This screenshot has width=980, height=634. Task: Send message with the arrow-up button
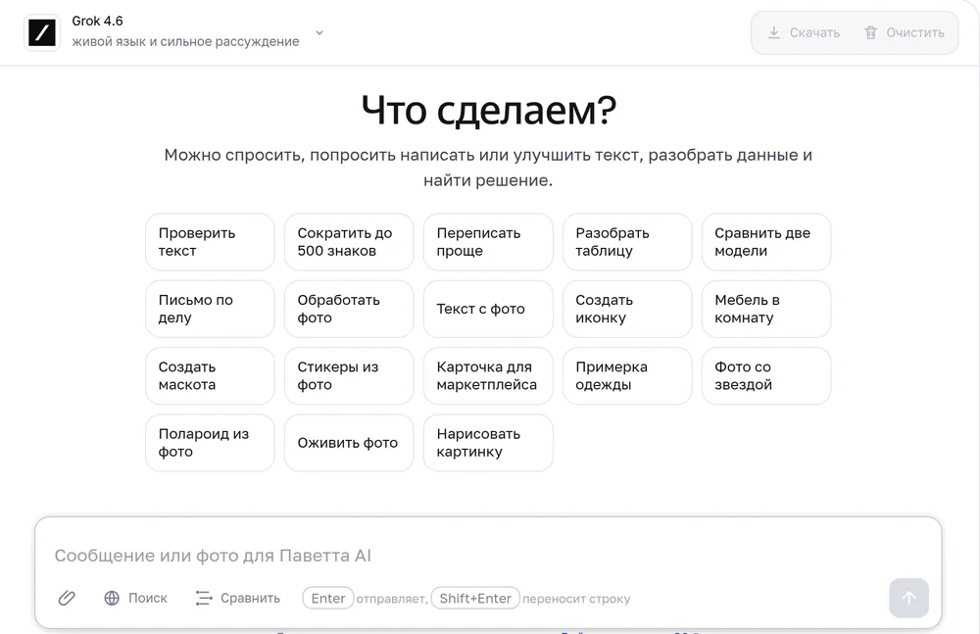[x=908, y=599]
